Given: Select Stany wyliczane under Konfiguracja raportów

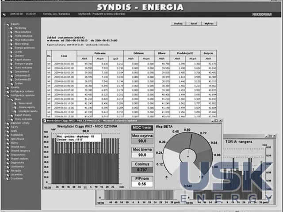Looking at the screenshot, I should pos(23,119).
